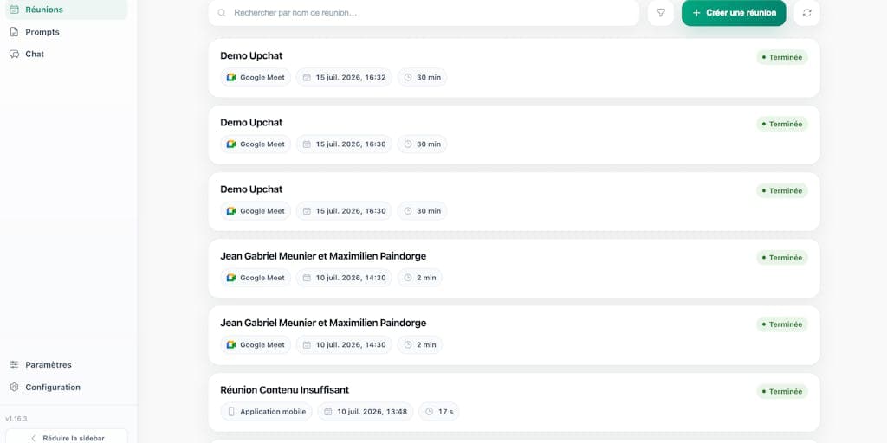Focus the Rechercher par nom de réunion field
This screenshot has width=887, height=443.
pos(424,12)
